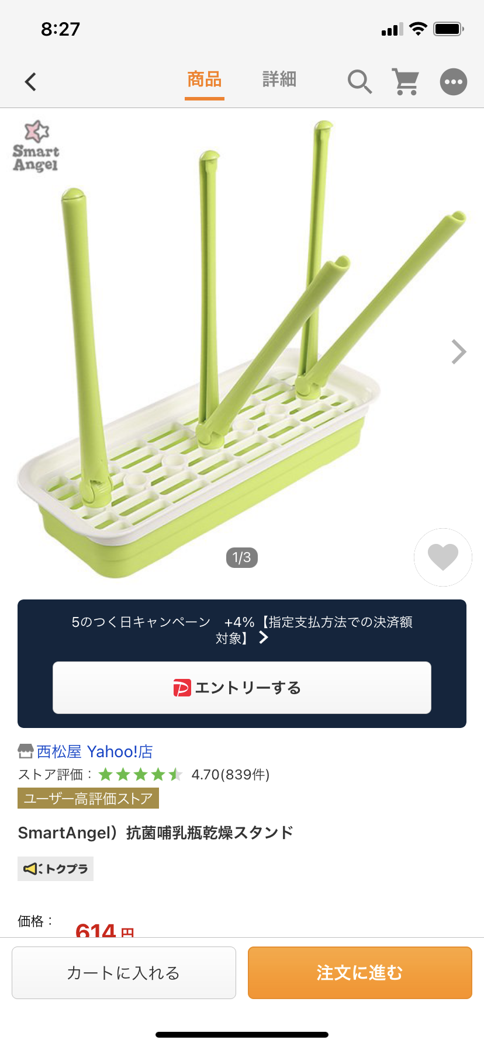The image size is (484, 1047).
Task: Expand the 5のつく日キャンペーン details chevron
Action: click(x=264, y=637)
